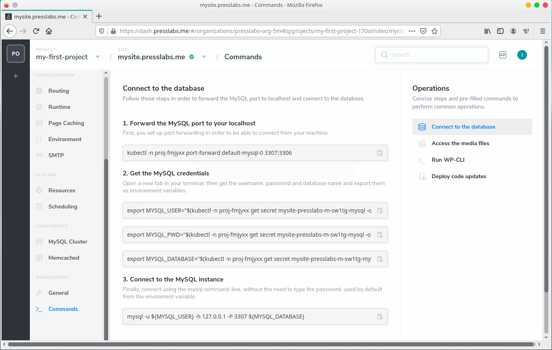Open the language translation icon
The height and width of the screenshot is (350, 552).
click(x=502, y=55)
